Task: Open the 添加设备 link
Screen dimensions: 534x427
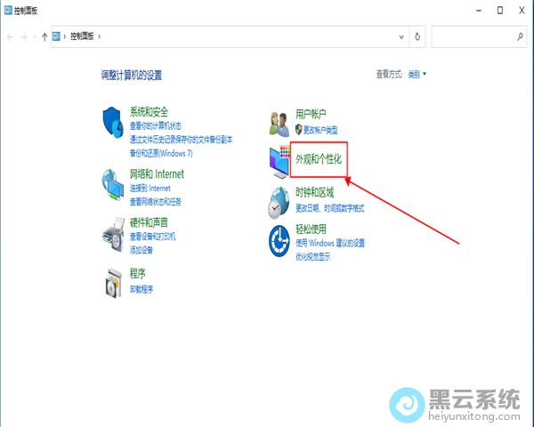Action: [x=142, y=252]
